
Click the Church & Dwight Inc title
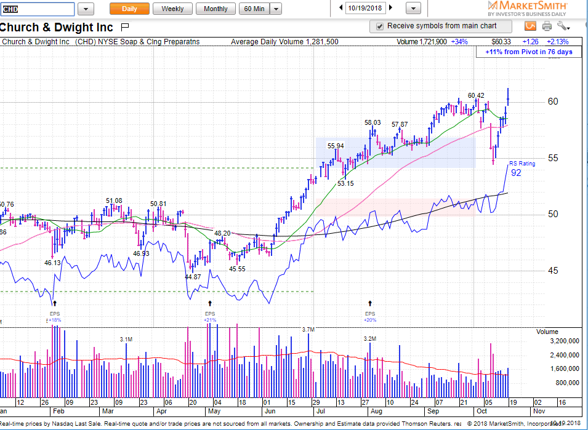pos(57,27)
